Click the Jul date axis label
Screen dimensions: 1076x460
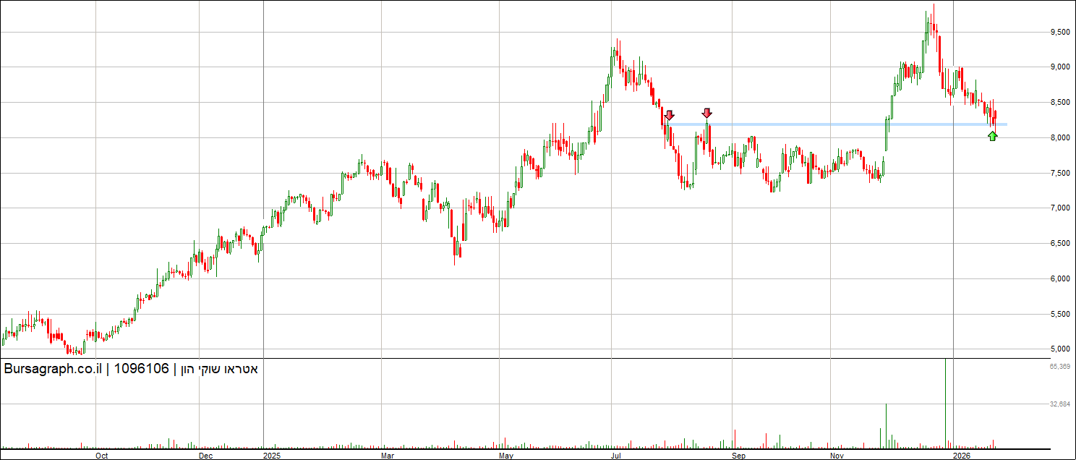[x=617, y=456]
